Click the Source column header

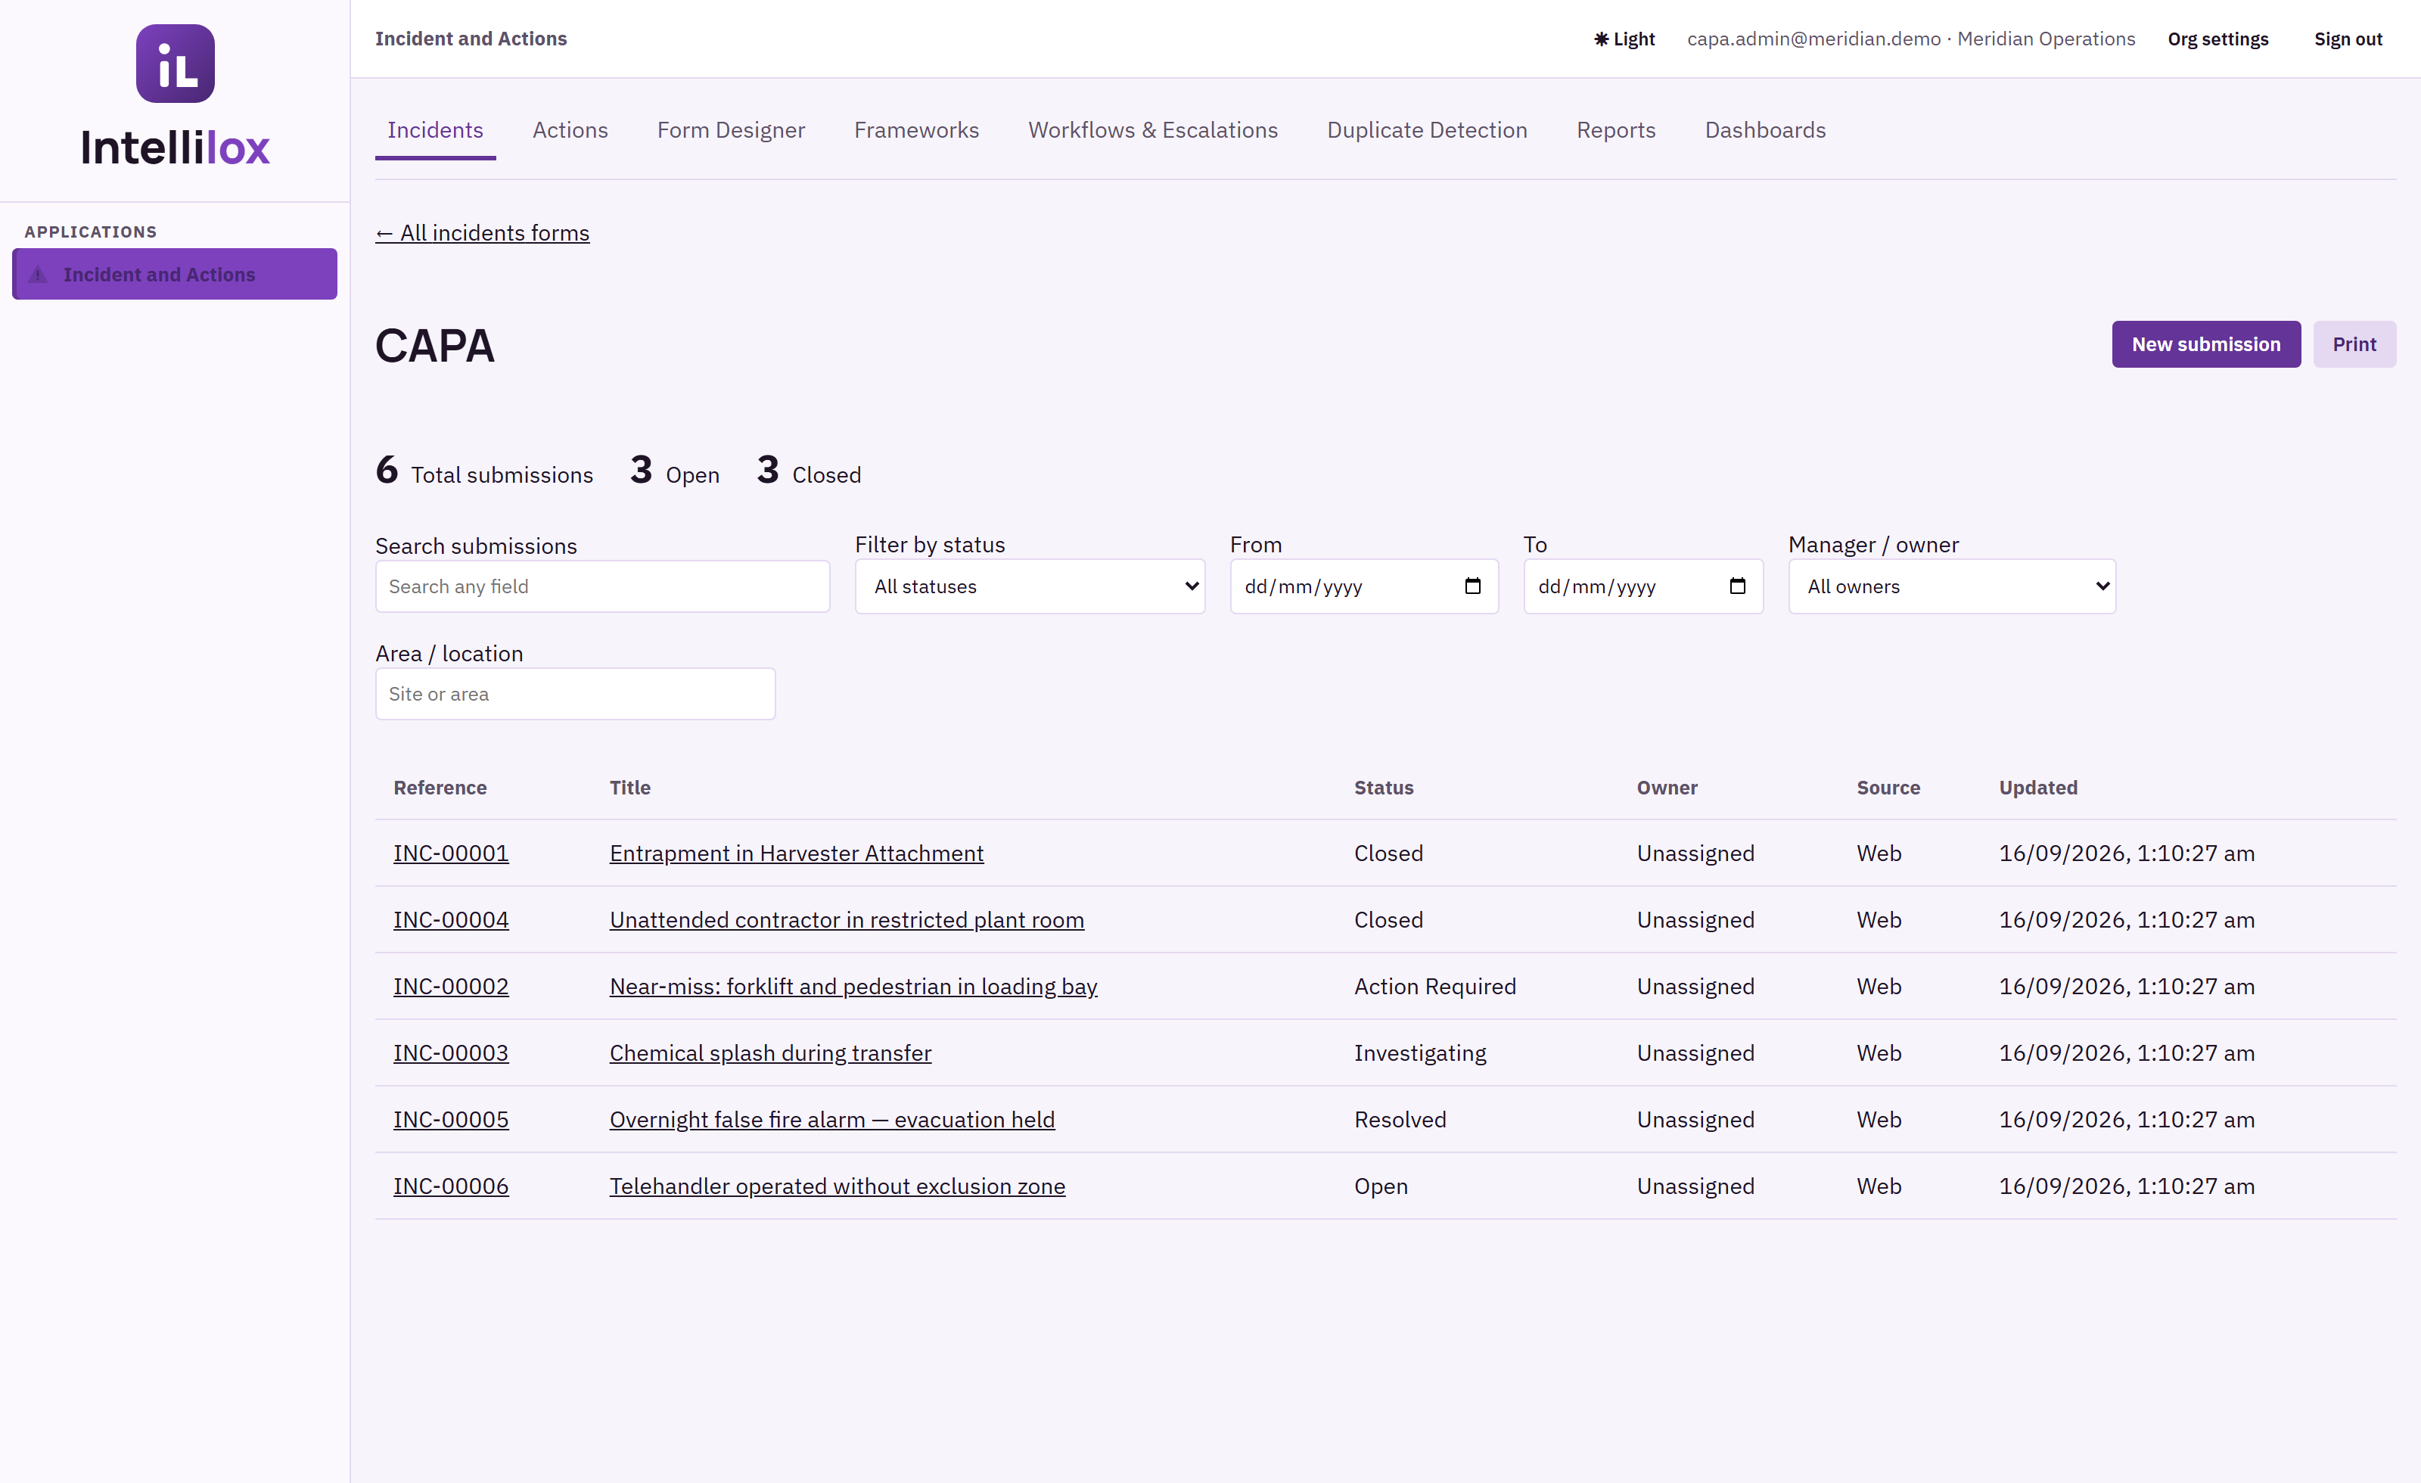[1888, 788]
